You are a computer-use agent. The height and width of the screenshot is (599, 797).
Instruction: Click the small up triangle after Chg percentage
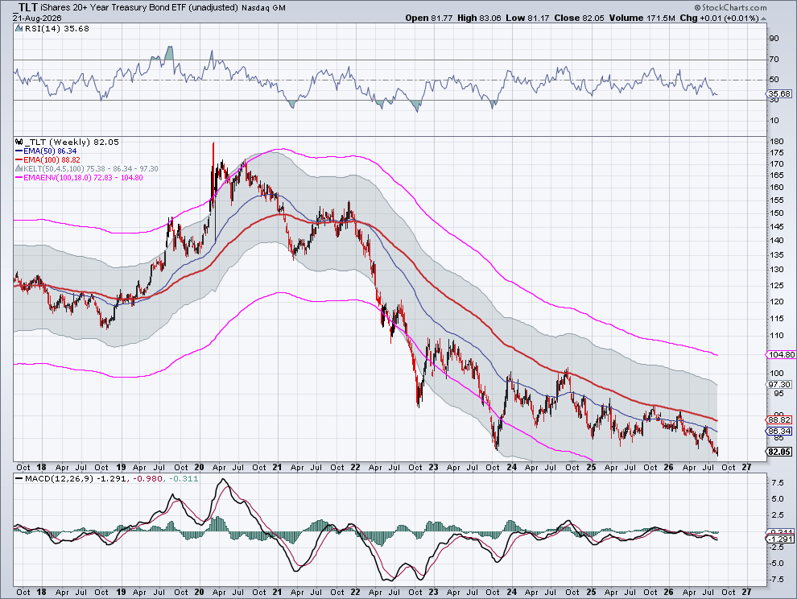(x=763, y=19)
